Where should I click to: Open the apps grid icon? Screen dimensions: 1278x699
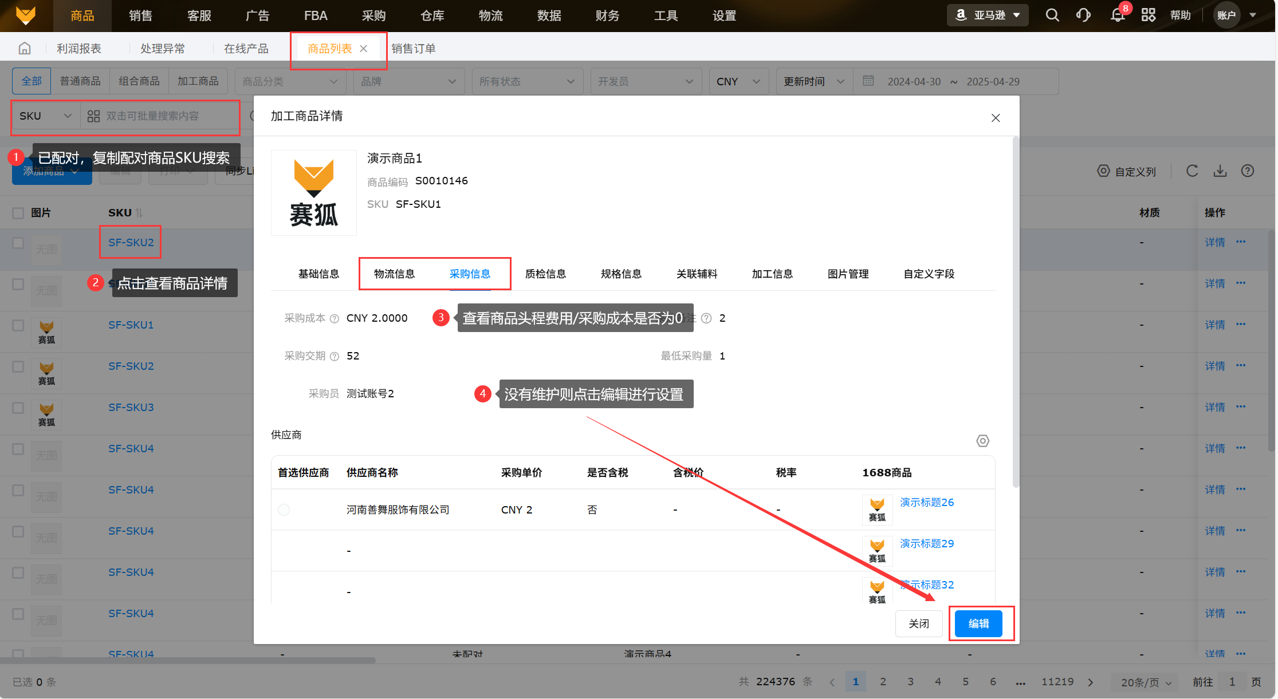click(1148, 15)
